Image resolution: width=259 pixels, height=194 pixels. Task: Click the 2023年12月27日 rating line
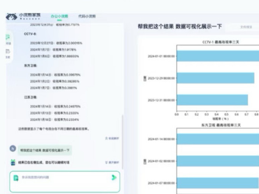tap(56, 43)
